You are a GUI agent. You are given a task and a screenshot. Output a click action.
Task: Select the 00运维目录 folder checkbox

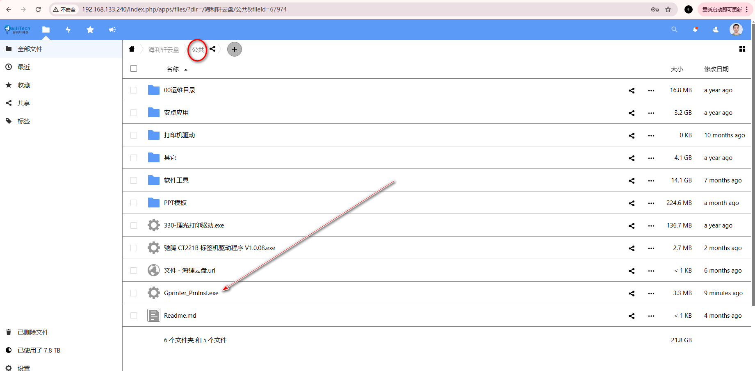point(134,90)
